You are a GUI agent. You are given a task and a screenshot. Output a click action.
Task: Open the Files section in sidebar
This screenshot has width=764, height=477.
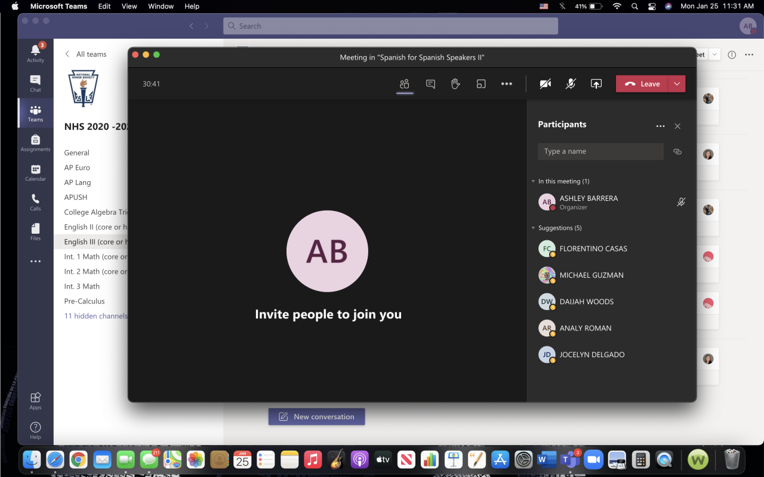point(35,232)
